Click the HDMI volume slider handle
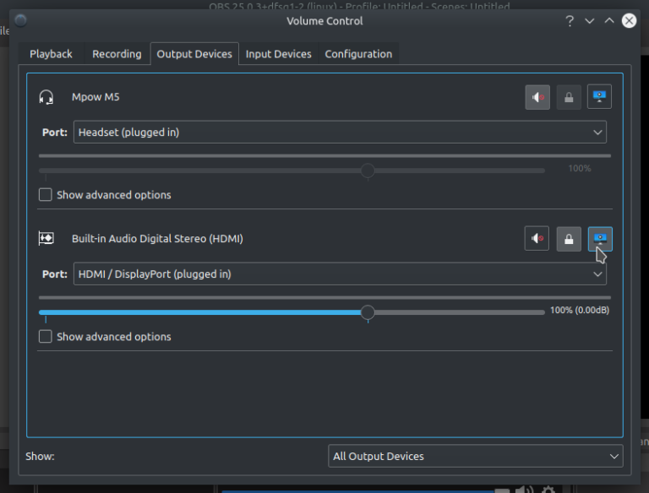The image size is (649, 493). (x=368, y=312)
